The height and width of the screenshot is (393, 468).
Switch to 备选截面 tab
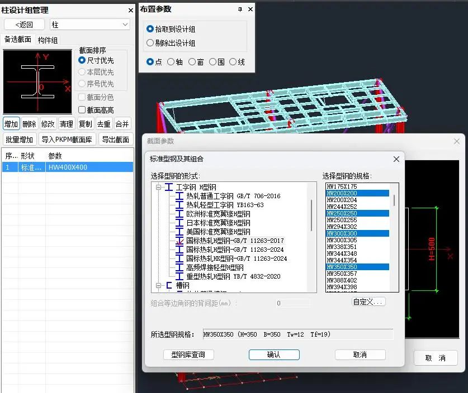[x=17, y=39]
